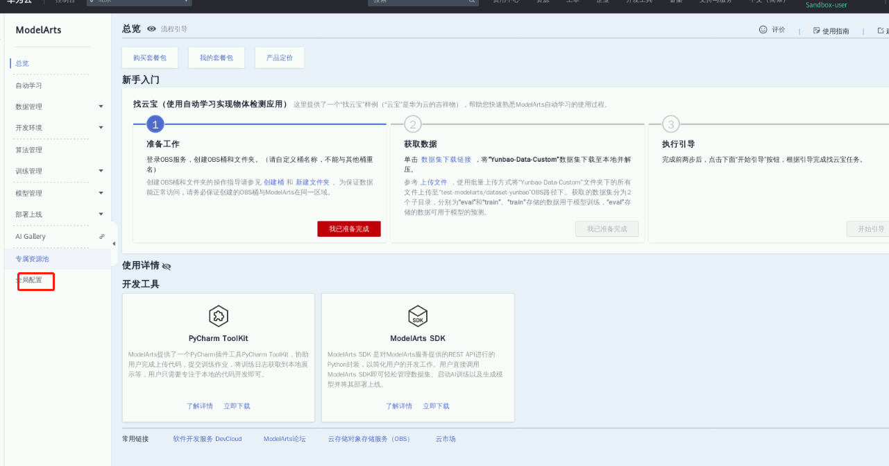Viewport: 889px width, 466px height.
Task: Click the 使用详情 section heading
Action: pos(141,265)
